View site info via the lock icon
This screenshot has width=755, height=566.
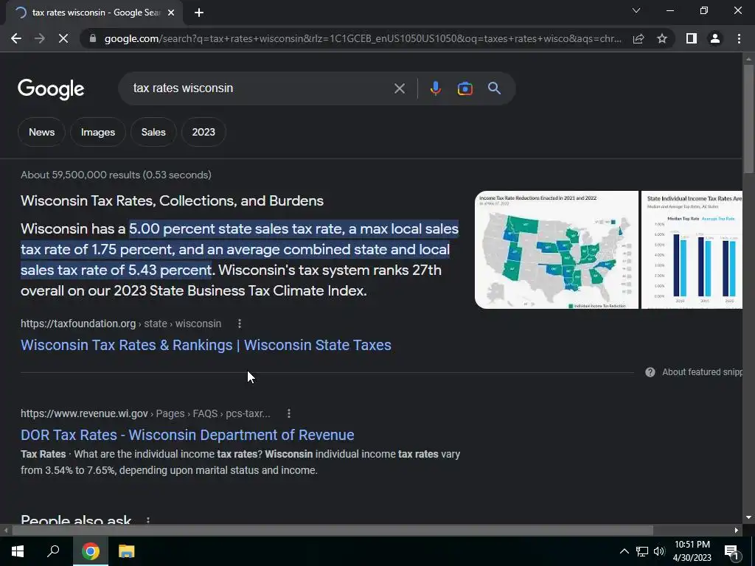tap(93, 38)
